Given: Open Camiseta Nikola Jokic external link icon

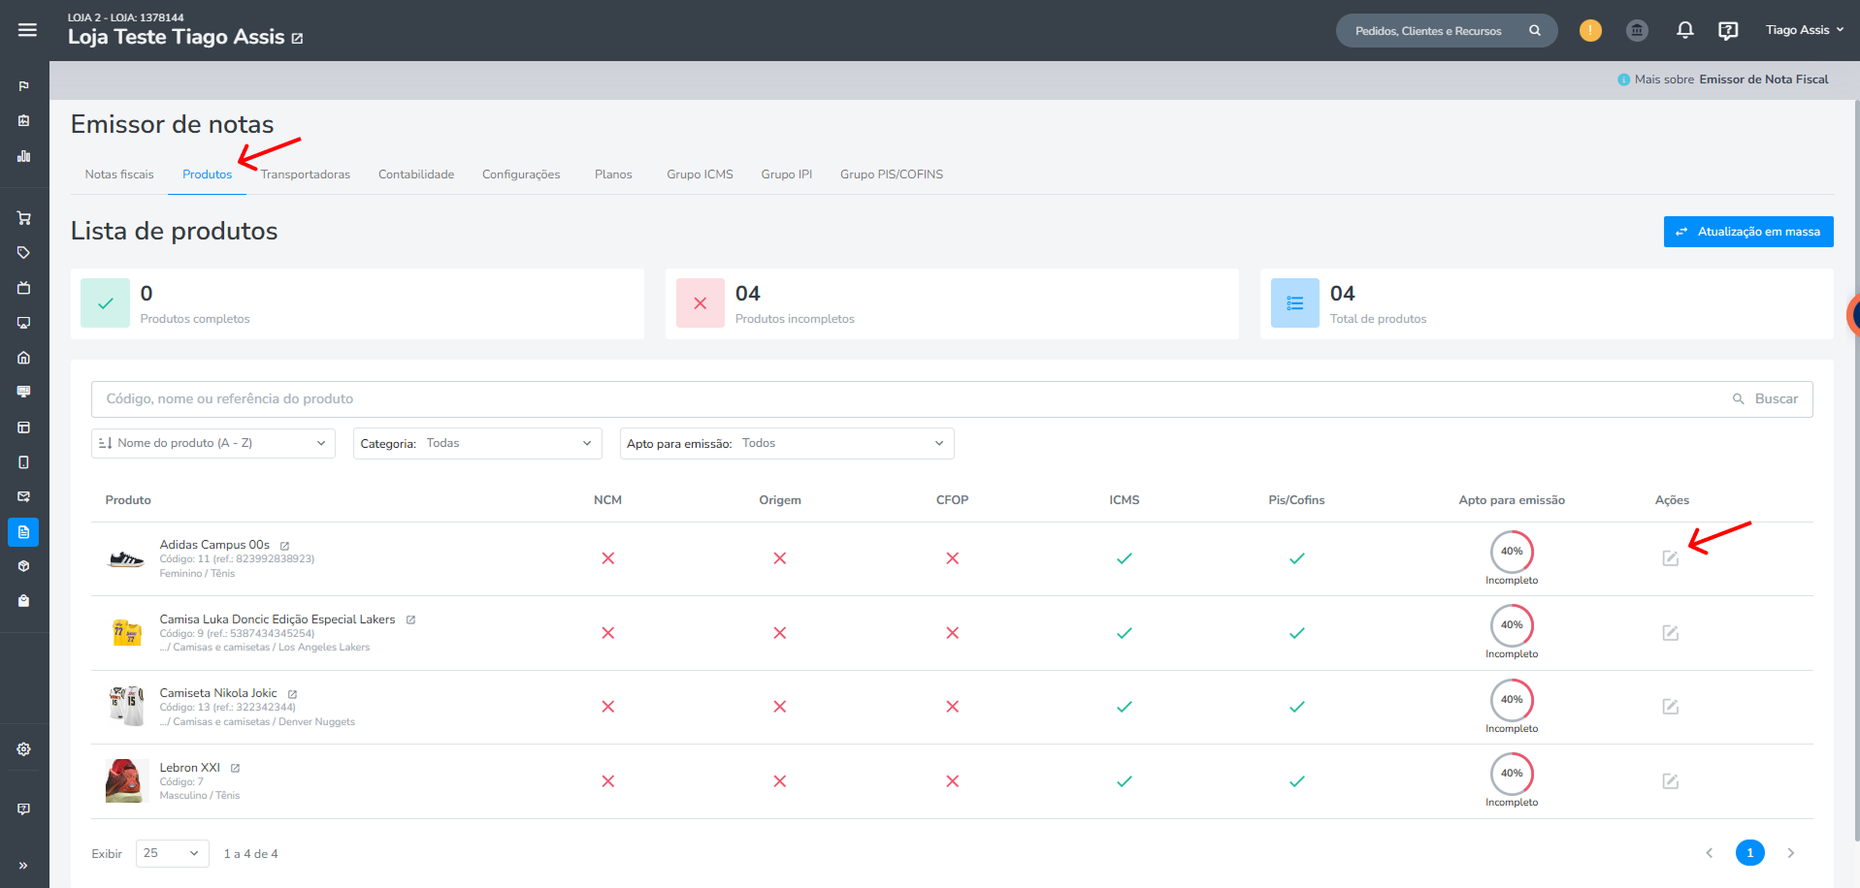Looking at the screenshot, I should (292, 694).
